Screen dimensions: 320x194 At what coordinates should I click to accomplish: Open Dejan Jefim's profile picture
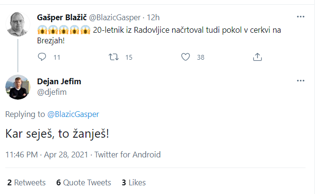coord(18,88)
